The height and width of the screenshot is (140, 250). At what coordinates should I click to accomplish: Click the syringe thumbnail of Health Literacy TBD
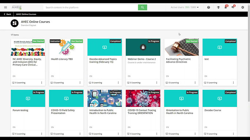tap(66, 47)
